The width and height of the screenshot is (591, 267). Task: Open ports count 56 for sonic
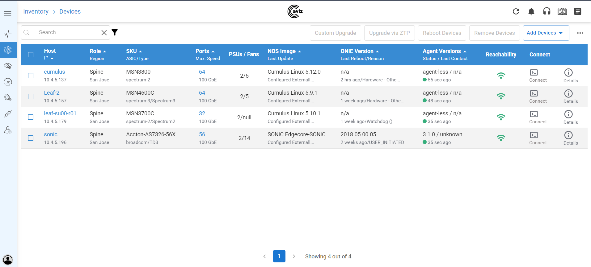pos(202,134)
